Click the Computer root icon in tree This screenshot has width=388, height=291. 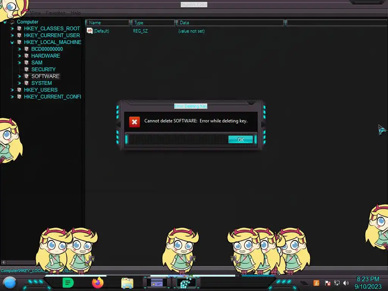tap(13, 22)
